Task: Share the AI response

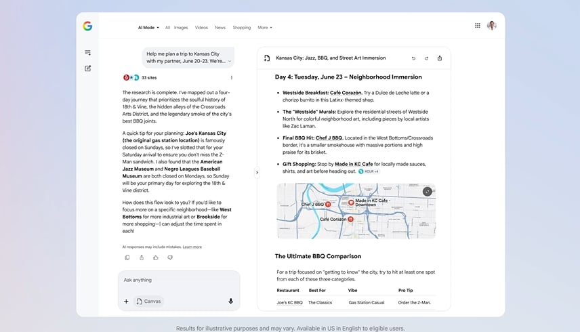Action: click(x=142, y=257)
